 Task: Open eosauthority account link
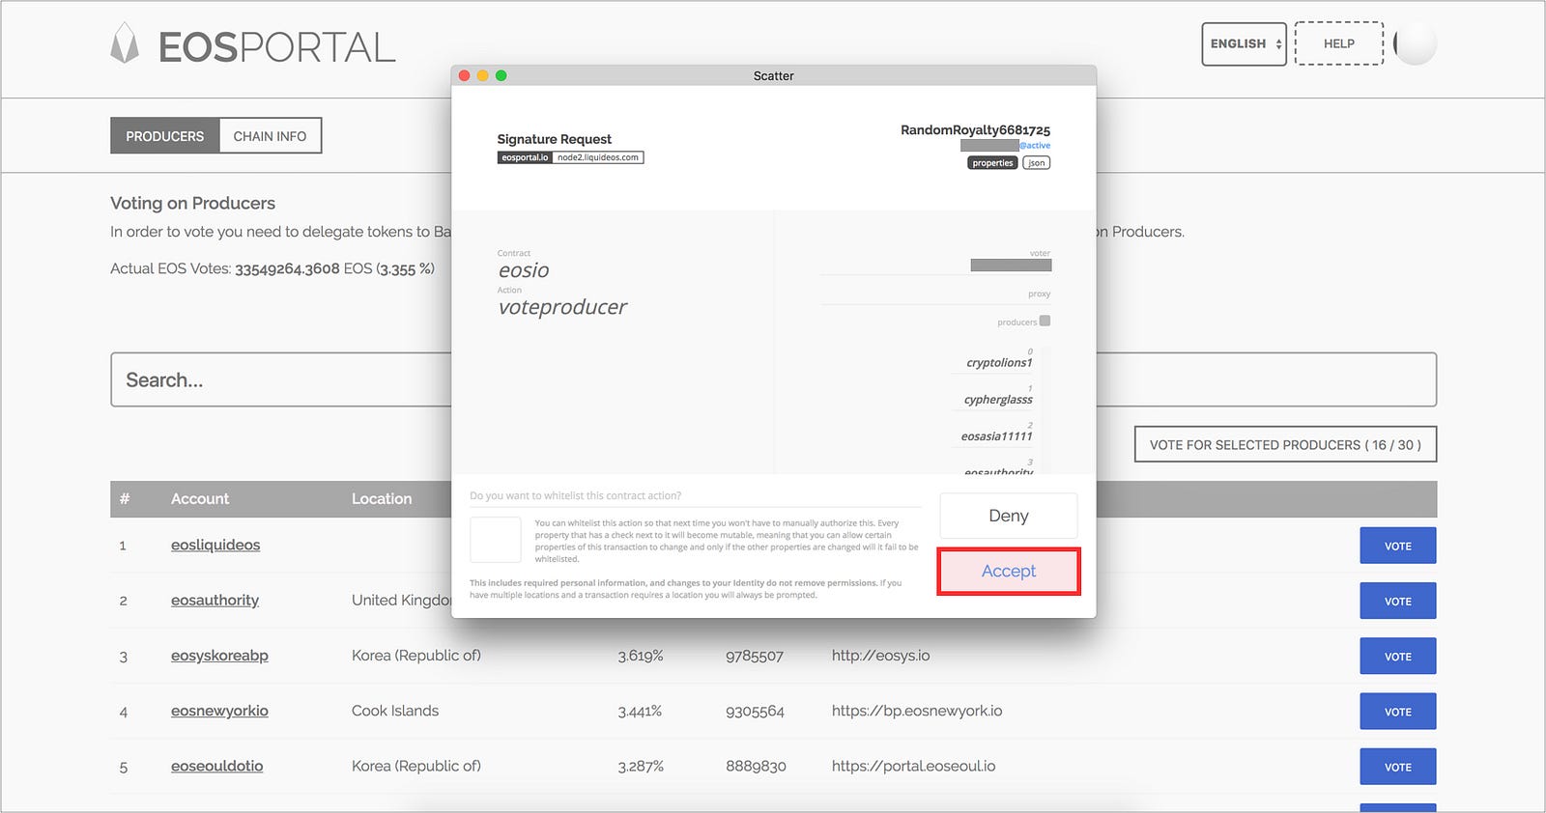click(215, 600)
